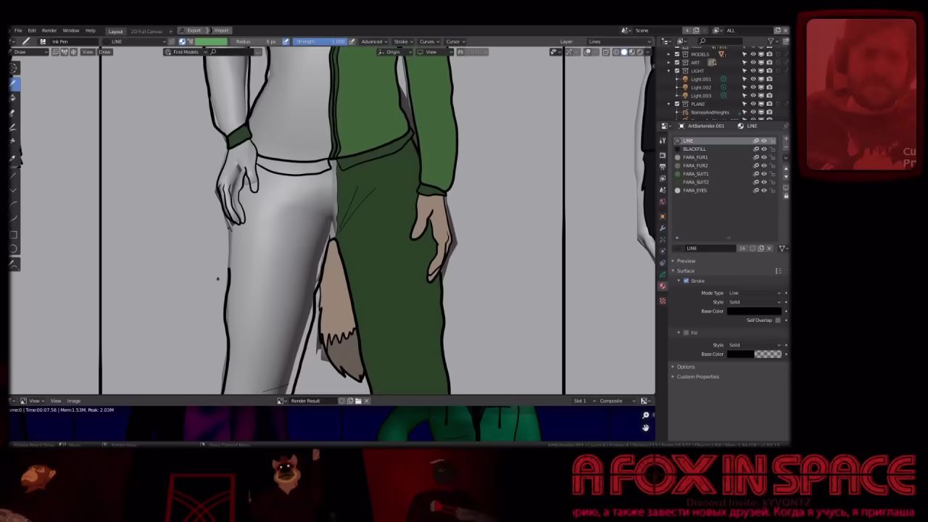
Task: Click the Stroke Base Color swatch
Action: tap(753, 311)
